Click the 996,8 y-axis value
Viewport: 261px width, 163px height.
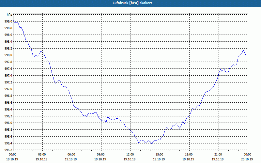pyautogui.click(x=8, y=96)
